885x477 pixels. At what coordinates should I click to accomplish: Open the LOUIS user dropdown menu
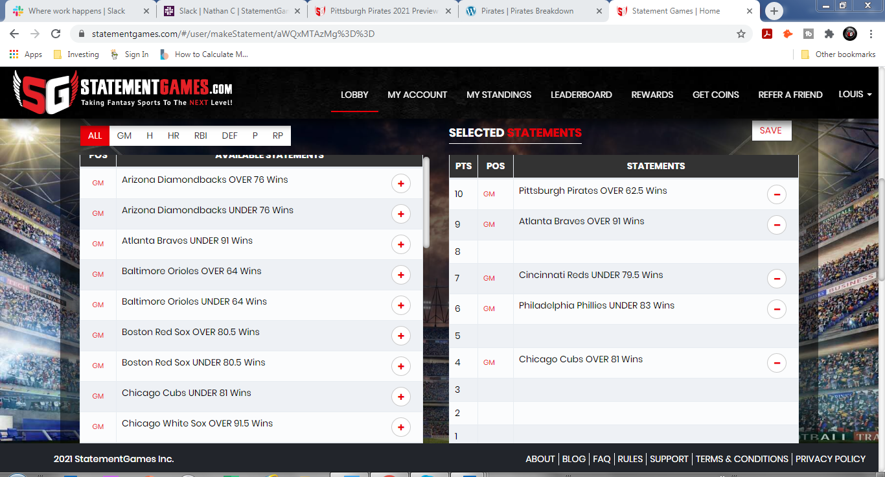point(855,94)
